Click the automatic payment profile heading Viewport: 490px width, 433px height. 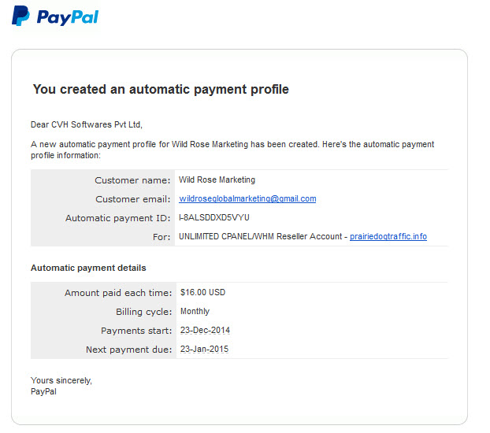coord(161,89)
